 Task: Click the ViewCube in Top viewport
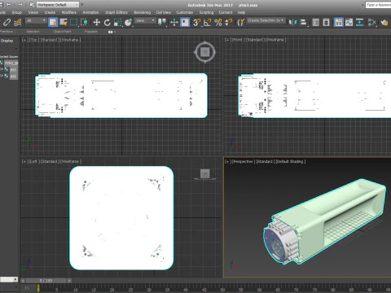click(x=205, y=52)
